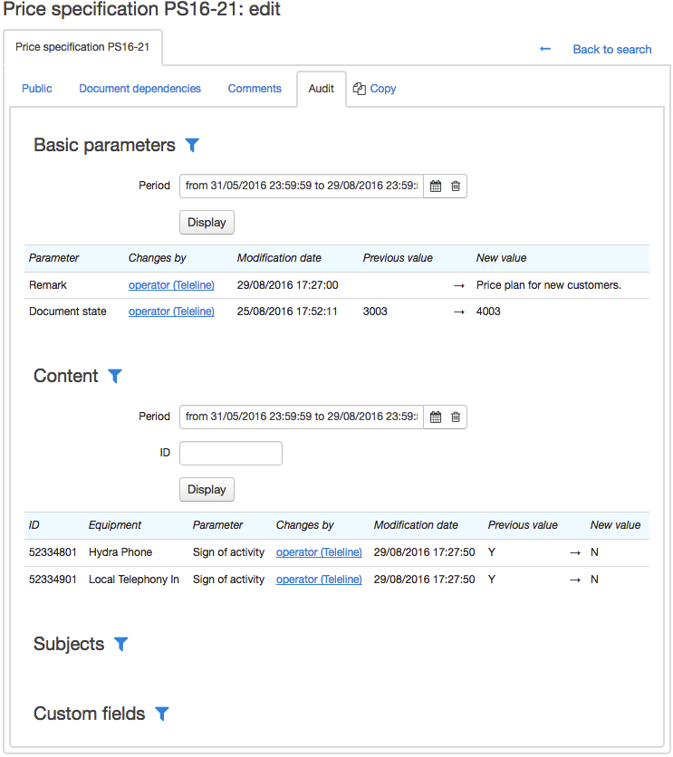Click previous value '3003'
Screen dimensions: 673x757
pos(375,311)
